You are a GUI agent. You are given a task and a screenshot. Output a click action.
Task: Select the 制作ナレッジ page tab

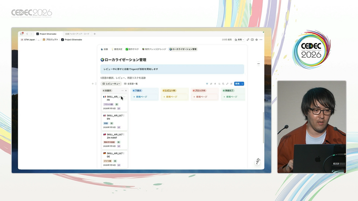pos(154,49)
